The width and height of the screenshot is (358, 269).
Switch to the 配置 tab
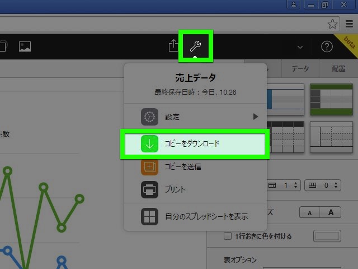(x=338, y=68)
